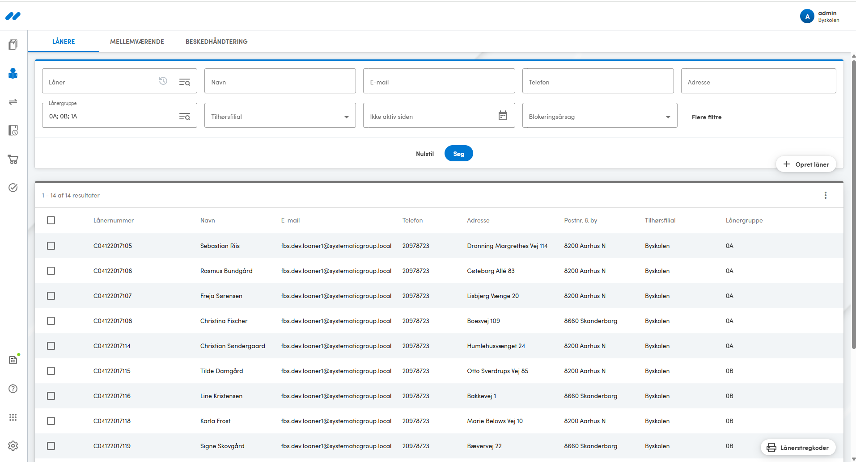This screenshot has height=462, width=856.
Task: Select the checkbox for Line Kristensen
Action: pos(51,396)
